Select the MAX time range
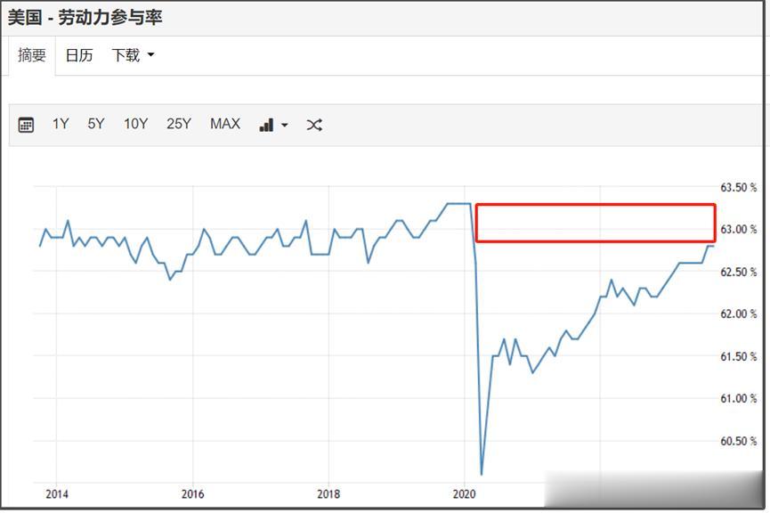Screen dimensions: 770x513 (x=225, y=124)
